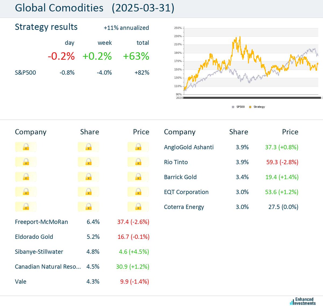Click Barrick Gold price '19.4 (+1.4%)'
This screenshot has width=323, height=306.
coord(282,177)
